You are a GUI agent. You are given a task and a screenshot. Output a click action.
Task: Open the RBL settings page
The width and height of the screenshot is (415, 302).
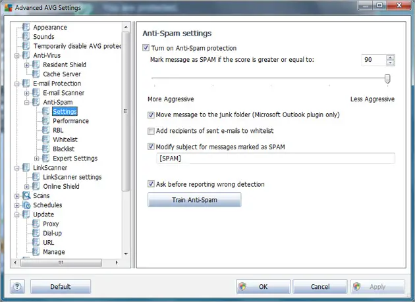point(58,130)
